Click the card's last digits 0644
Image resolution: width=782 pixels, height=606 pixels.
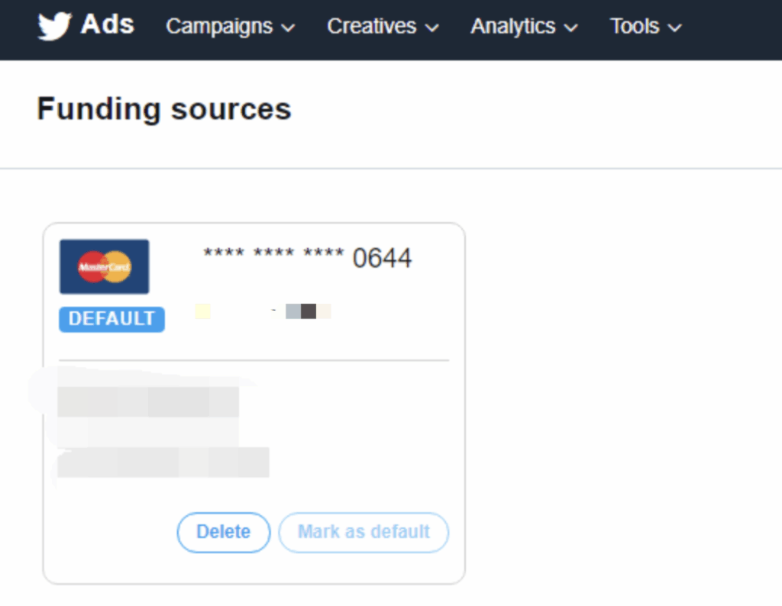(382, 259)
